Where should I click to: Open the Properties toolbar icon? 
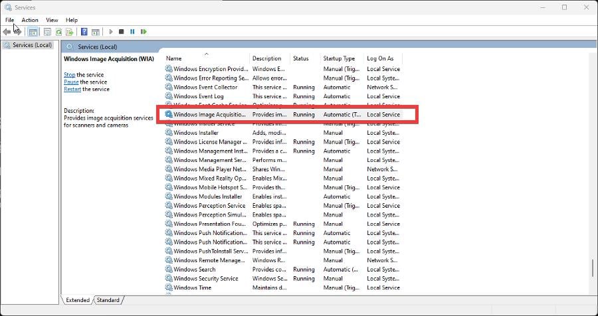(47, 32)
